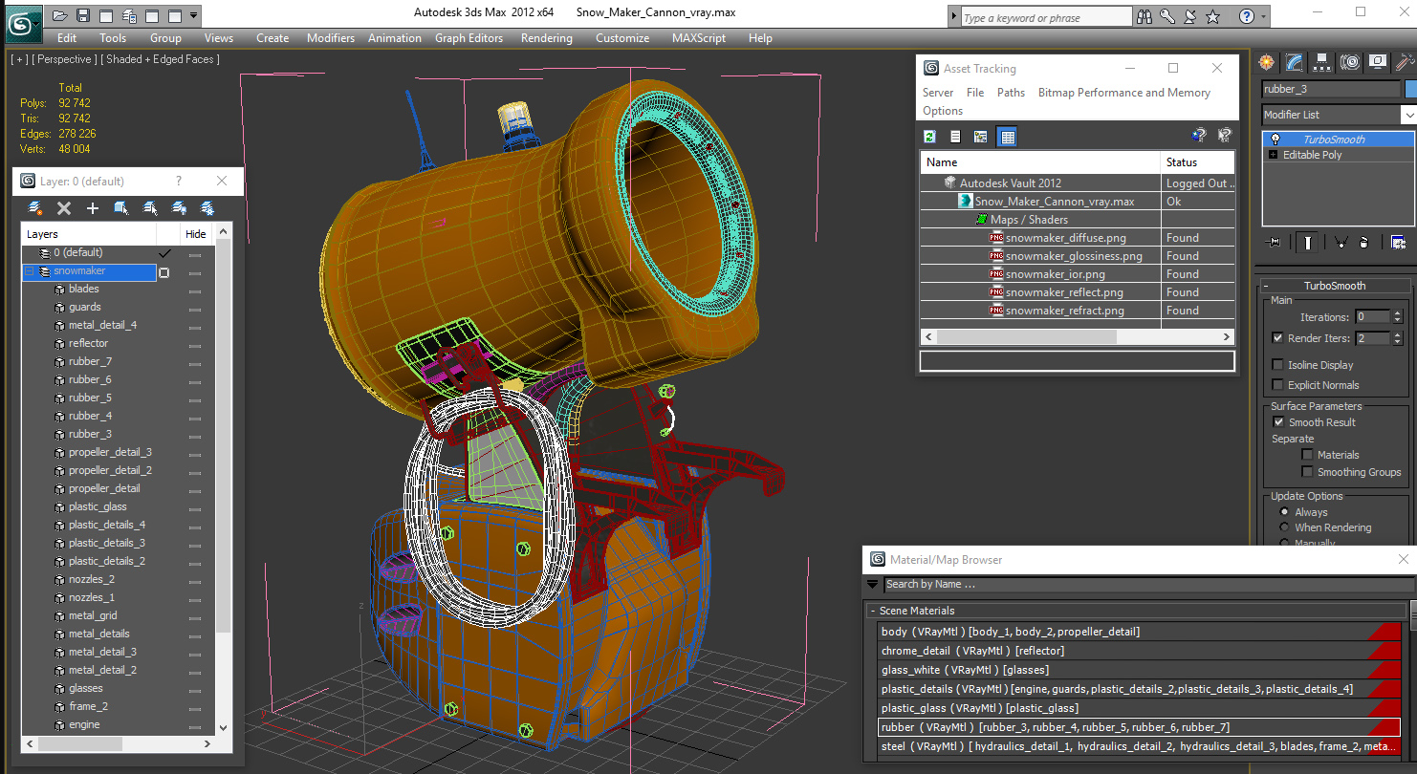Click the star Favorites icon in title bar

pyautogui.click(x=1213, y=16)
